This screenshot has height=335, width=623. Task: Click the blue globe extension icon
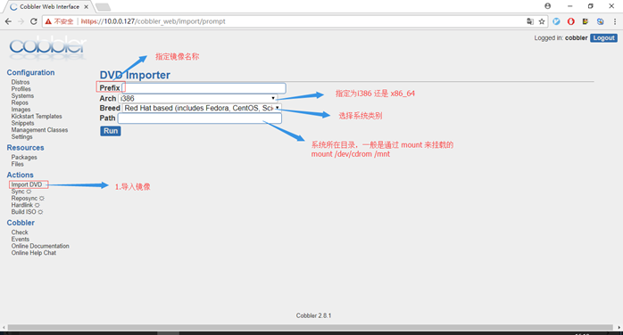tap(600, 21)
